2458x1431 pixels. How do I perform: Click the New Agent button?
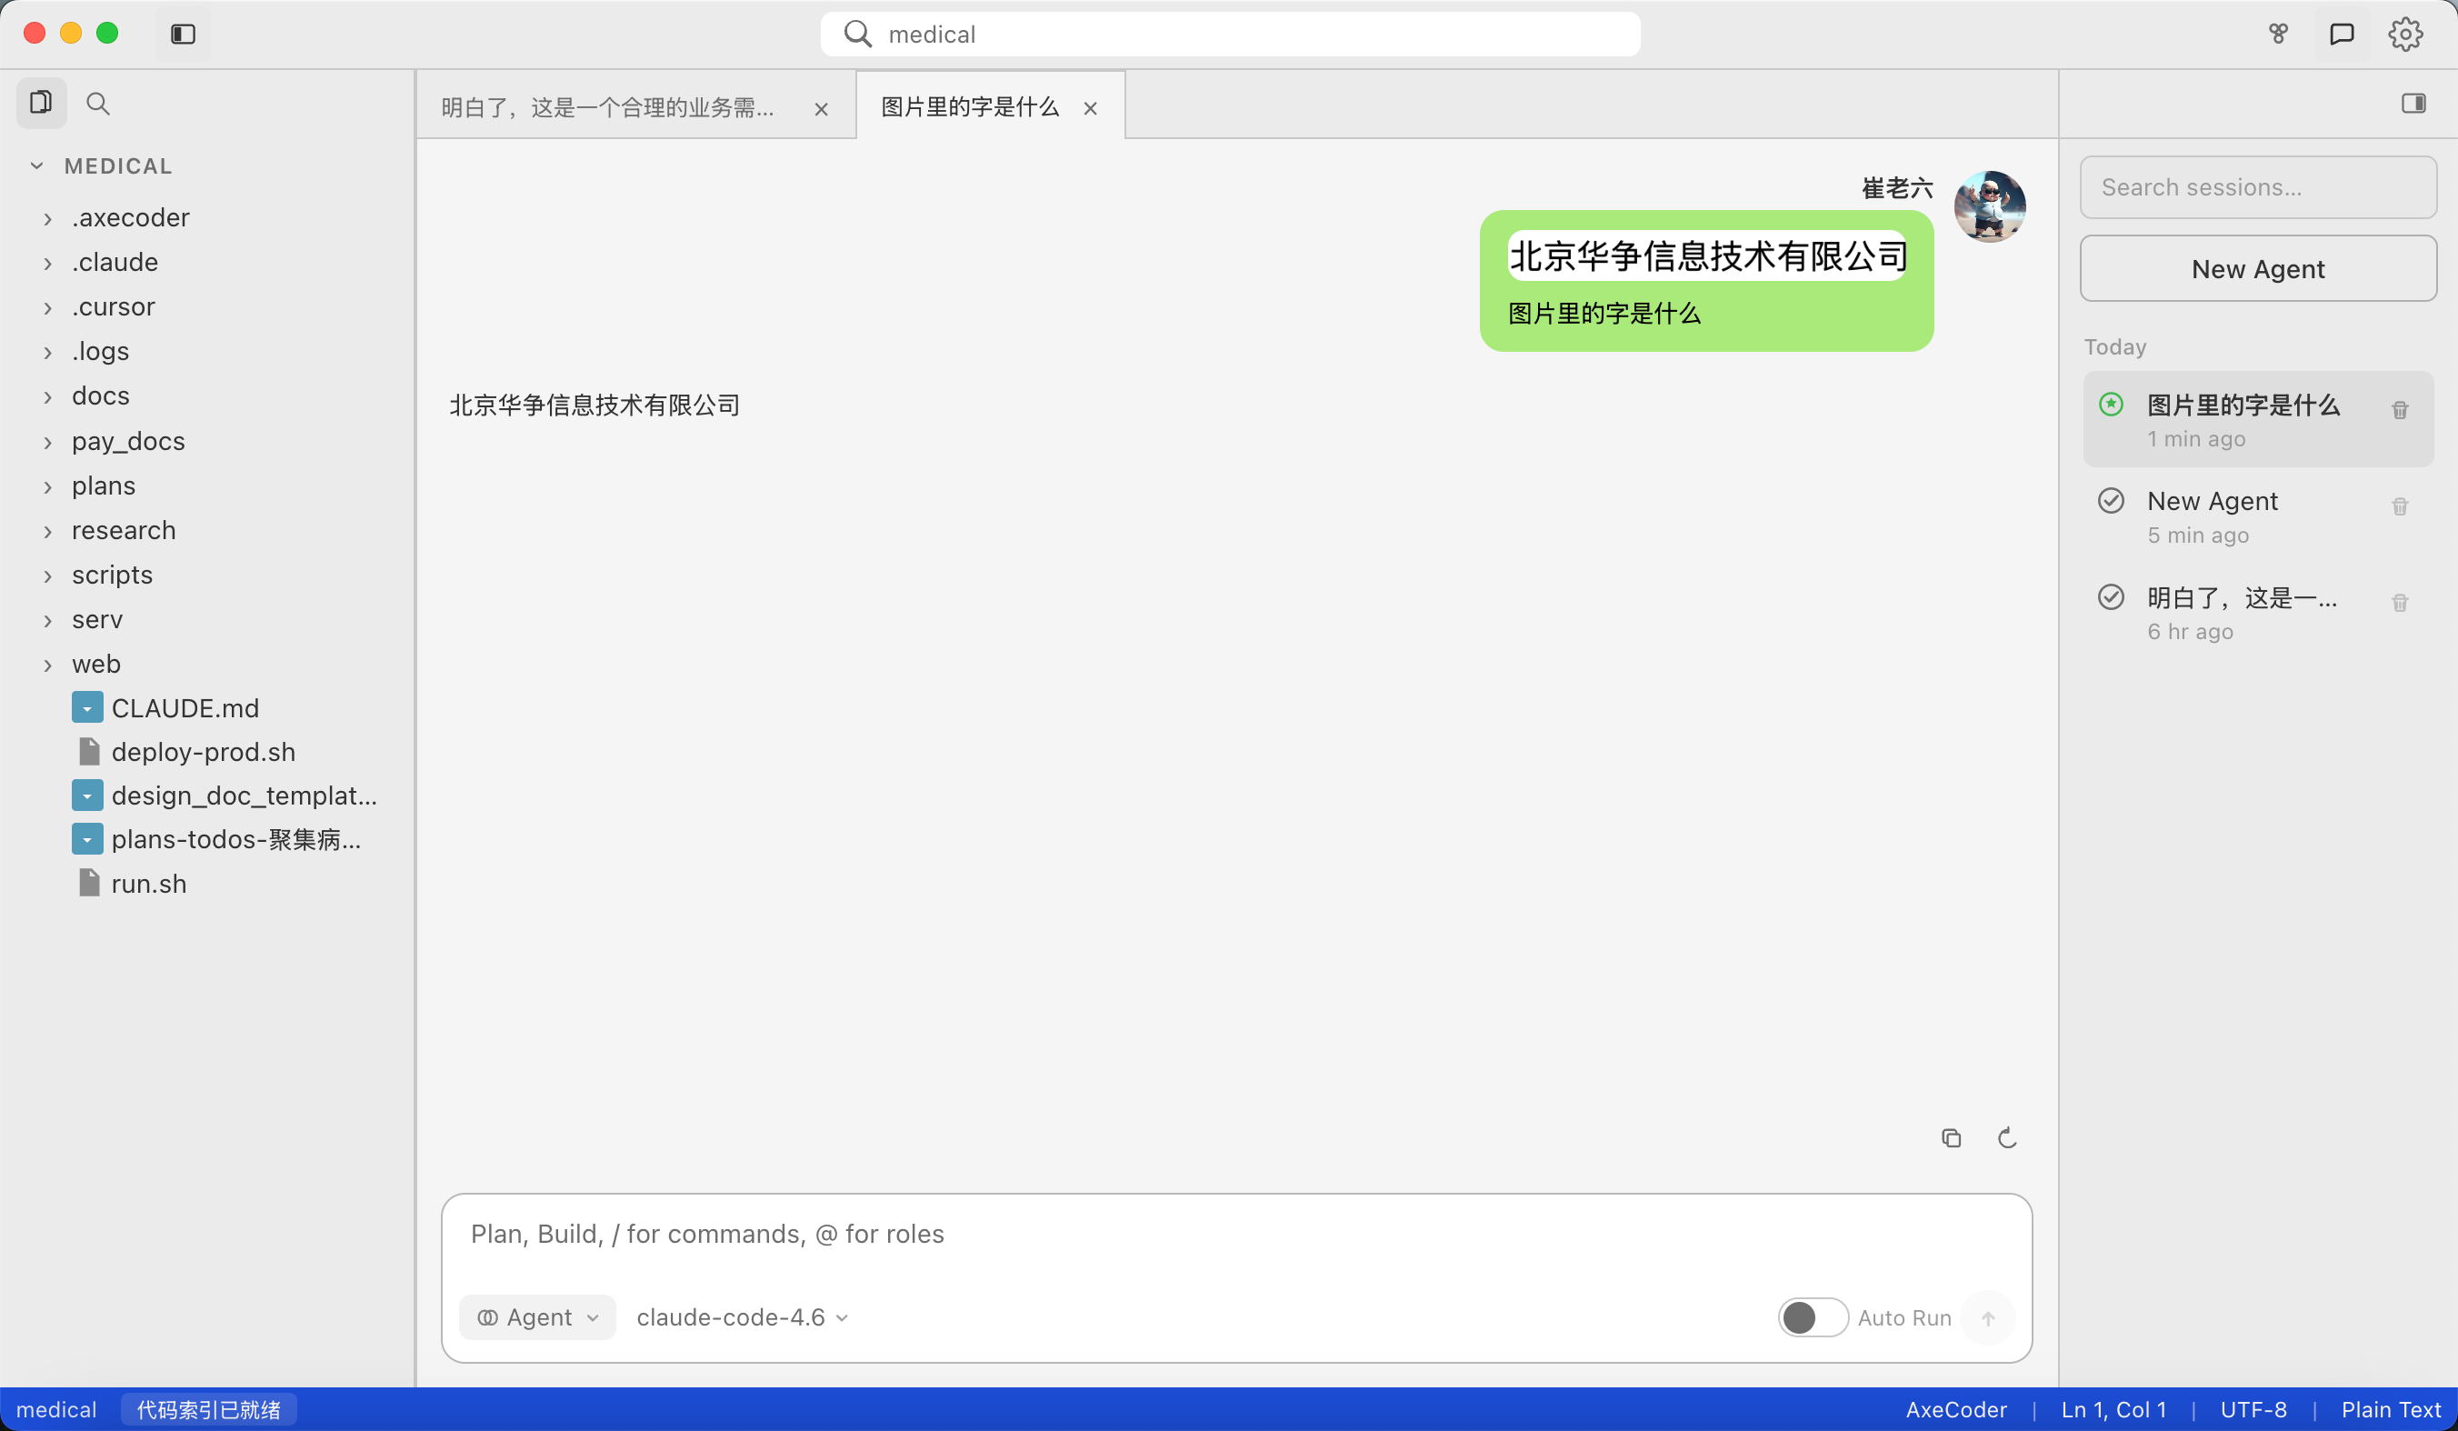2258,269
